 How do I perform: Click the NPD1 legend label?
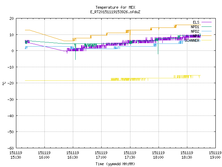(195, 27)
